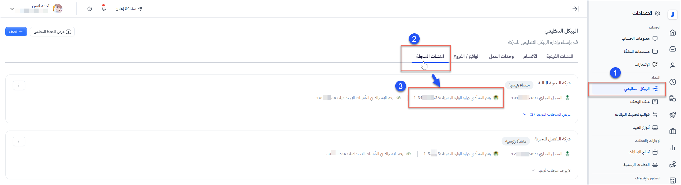Click the clock icon in the icon rail
The width and height of the screenshot is (681, 185).
tap(672, 82)
